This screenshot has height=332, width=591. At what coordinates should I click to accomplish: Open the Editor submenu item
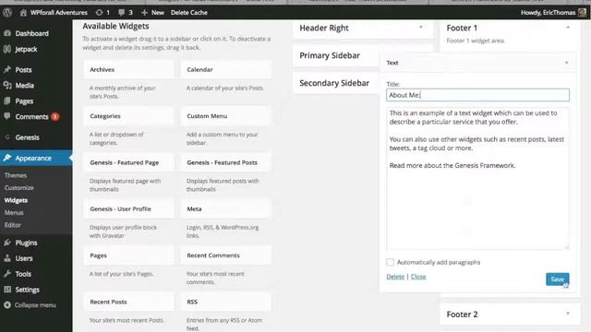pyautogui.click(x=13, y=225)
